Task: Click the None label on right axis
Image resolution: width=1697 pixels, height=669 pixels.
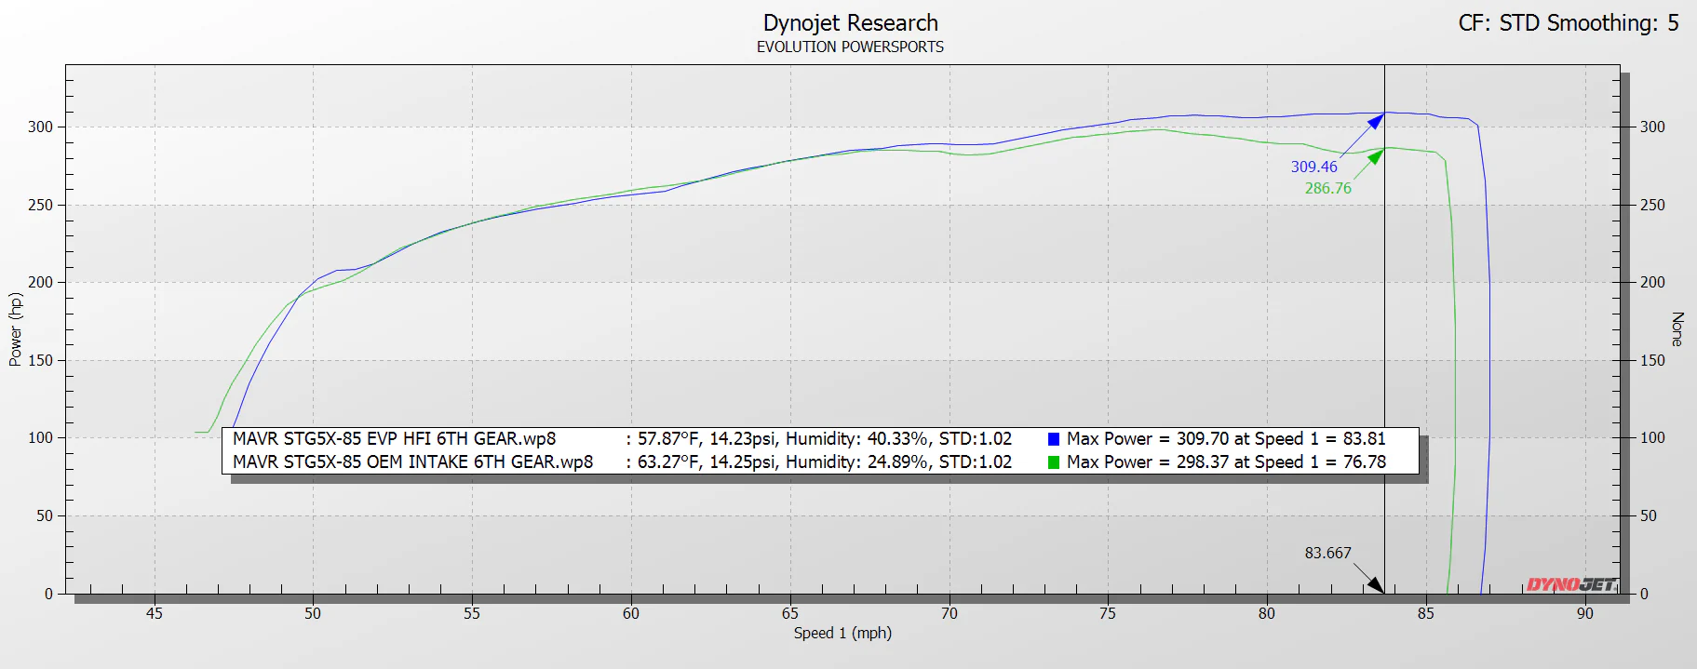Action: (1677, 329)
